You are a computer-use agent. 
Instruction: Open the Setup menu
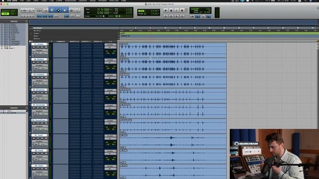[x=93, y=1]
